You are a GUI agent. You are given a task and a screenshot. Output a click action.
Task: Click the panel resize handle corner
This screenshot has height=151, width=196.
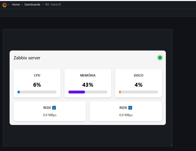tap(171, 145)
